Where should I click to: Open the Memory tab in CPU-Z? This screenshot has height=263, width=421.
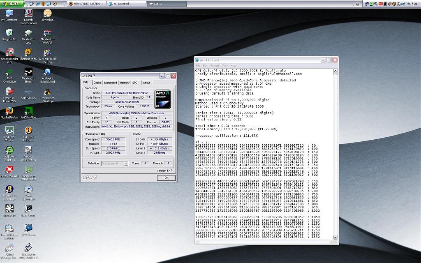[x=124, y=83]
